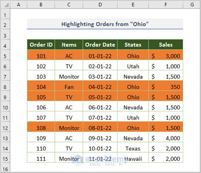201x173 pixels.
Task: Click the "Utah" cell in row 6
Action: coord(133,65)
